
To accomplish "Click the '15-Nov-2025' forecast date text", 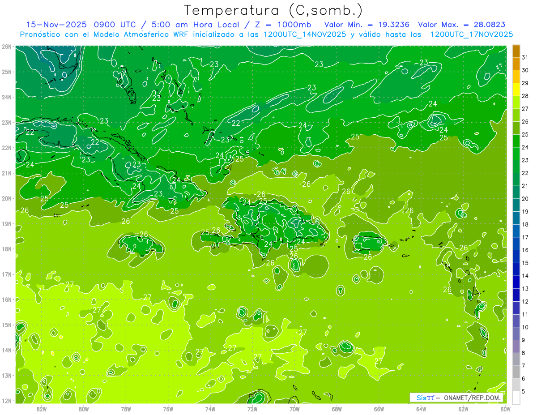I will pos(56,25).
